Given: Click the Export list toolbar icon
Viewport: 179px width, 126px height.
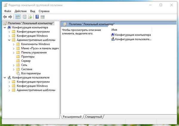Looking at the screenshot, I should (x=30, y=17).
